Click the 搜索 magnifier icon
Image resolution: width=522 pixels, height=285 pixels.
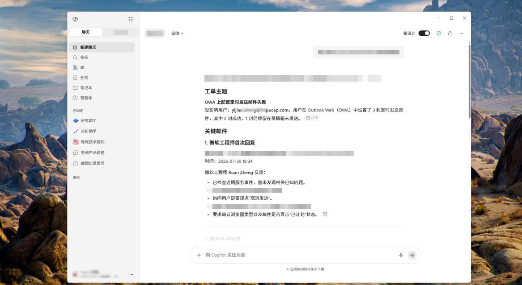click(x=75, y=58)
